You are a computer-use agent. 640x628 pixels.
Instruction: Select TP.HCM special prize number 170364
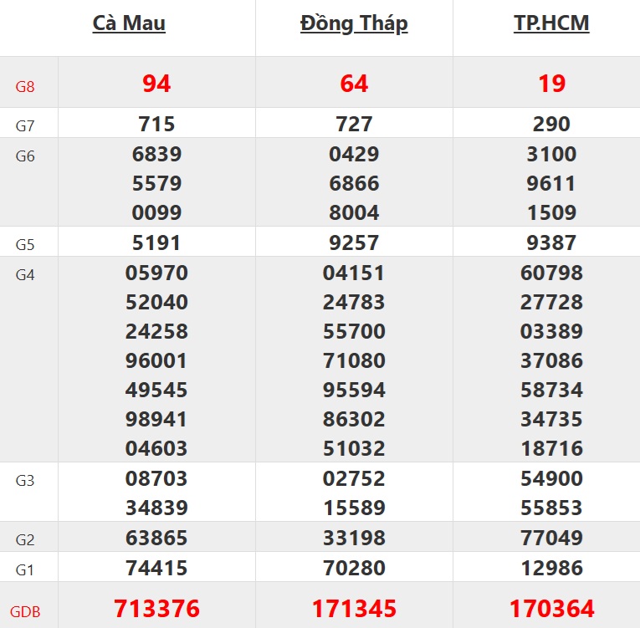551,609
